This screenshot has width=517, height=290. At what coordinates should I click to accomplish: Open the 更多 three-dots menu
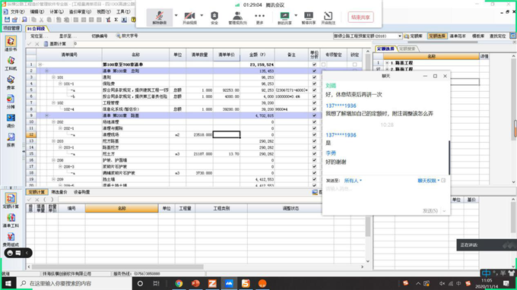259,17
